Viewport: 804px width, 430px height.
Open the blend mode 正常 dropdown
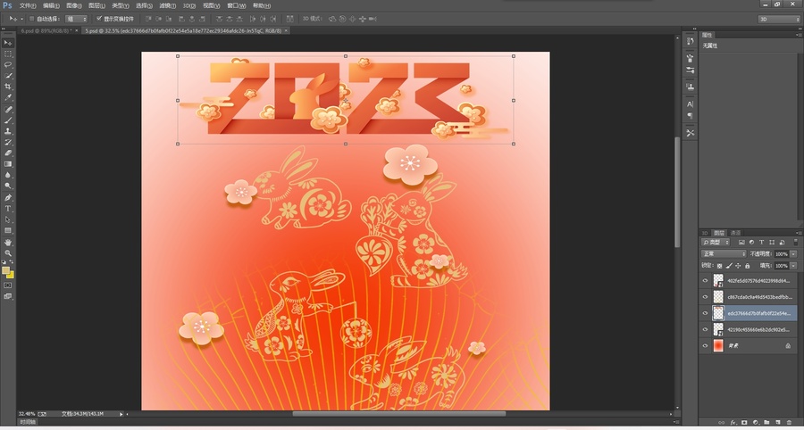tap(724, 254)
